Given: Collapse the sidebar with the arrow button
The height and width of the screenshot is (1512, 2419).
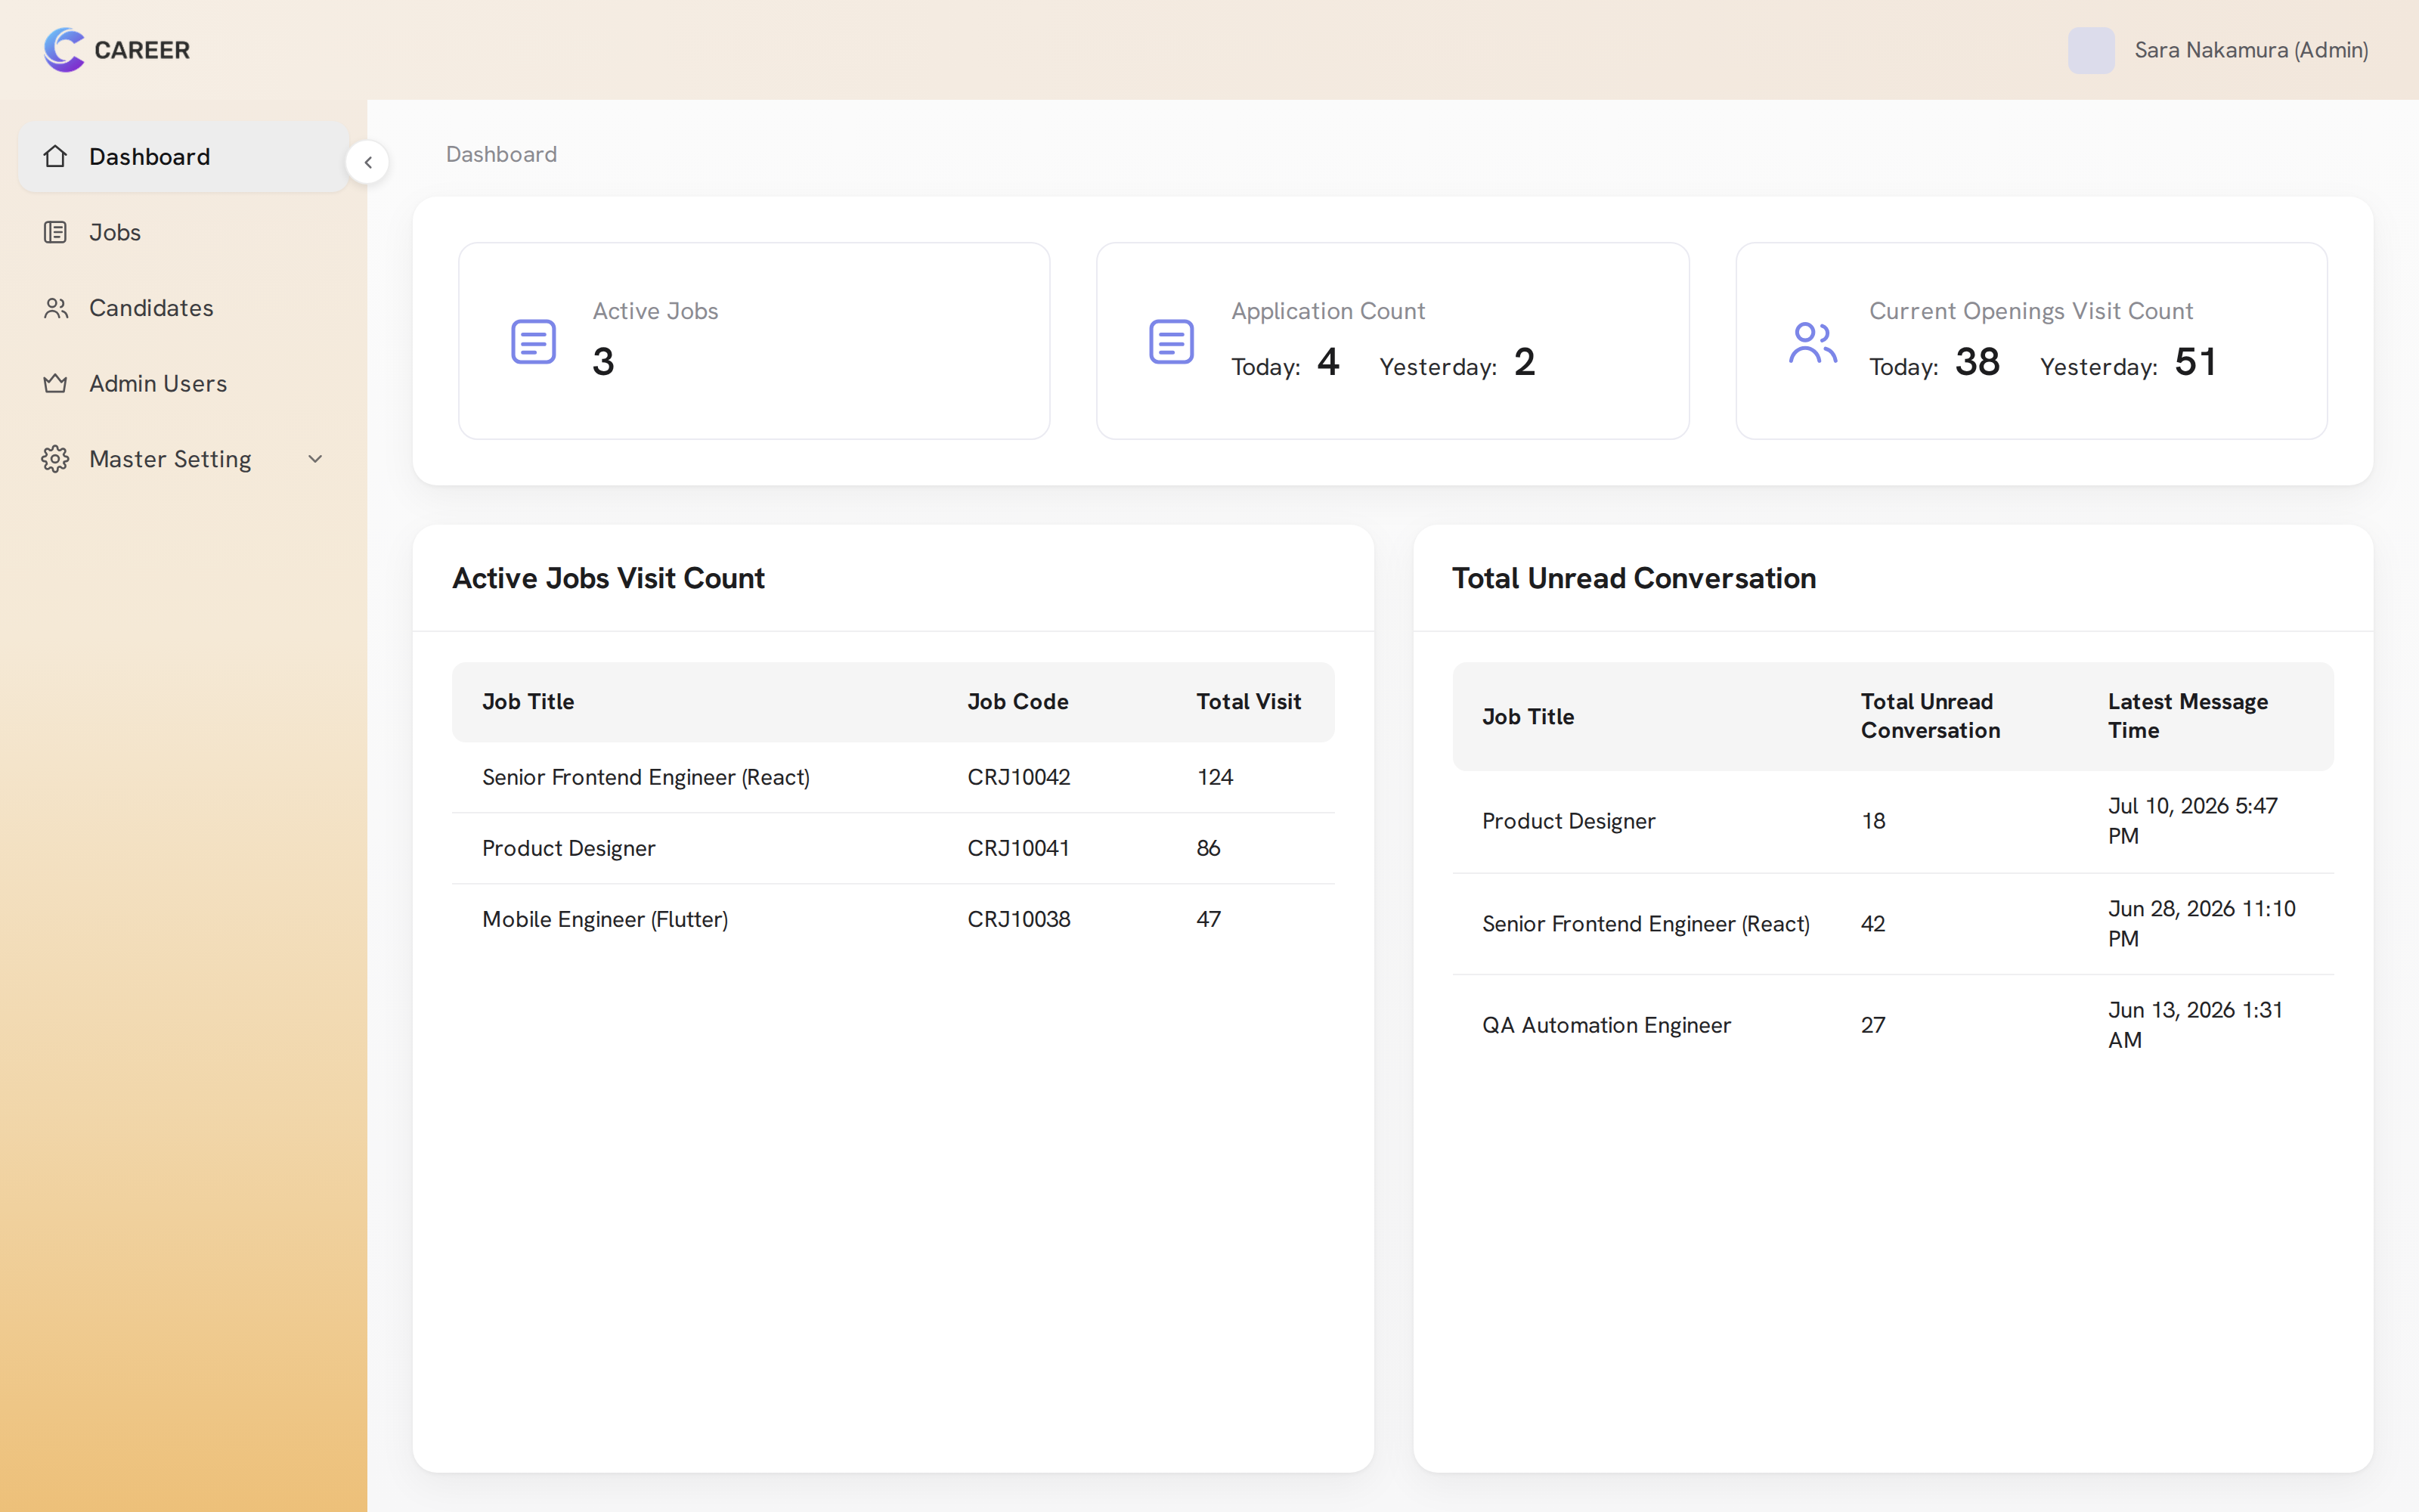Looking at the screenshot, I should coord(368,162).
